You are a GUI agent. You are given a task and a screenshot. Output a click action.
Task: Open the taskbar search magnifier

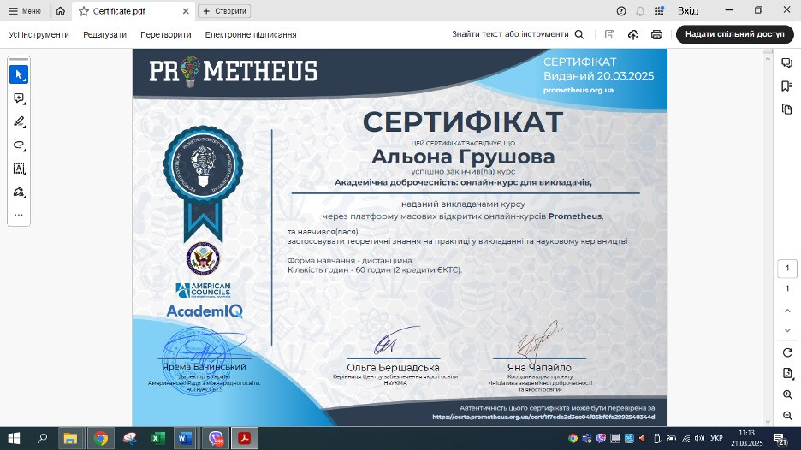pos(43,438)
